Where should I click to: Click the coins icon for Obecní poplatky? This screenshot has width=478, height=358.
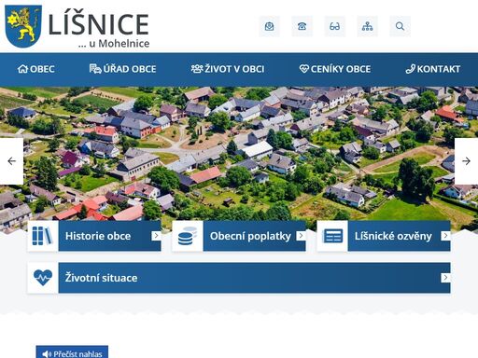pos(188,236)
